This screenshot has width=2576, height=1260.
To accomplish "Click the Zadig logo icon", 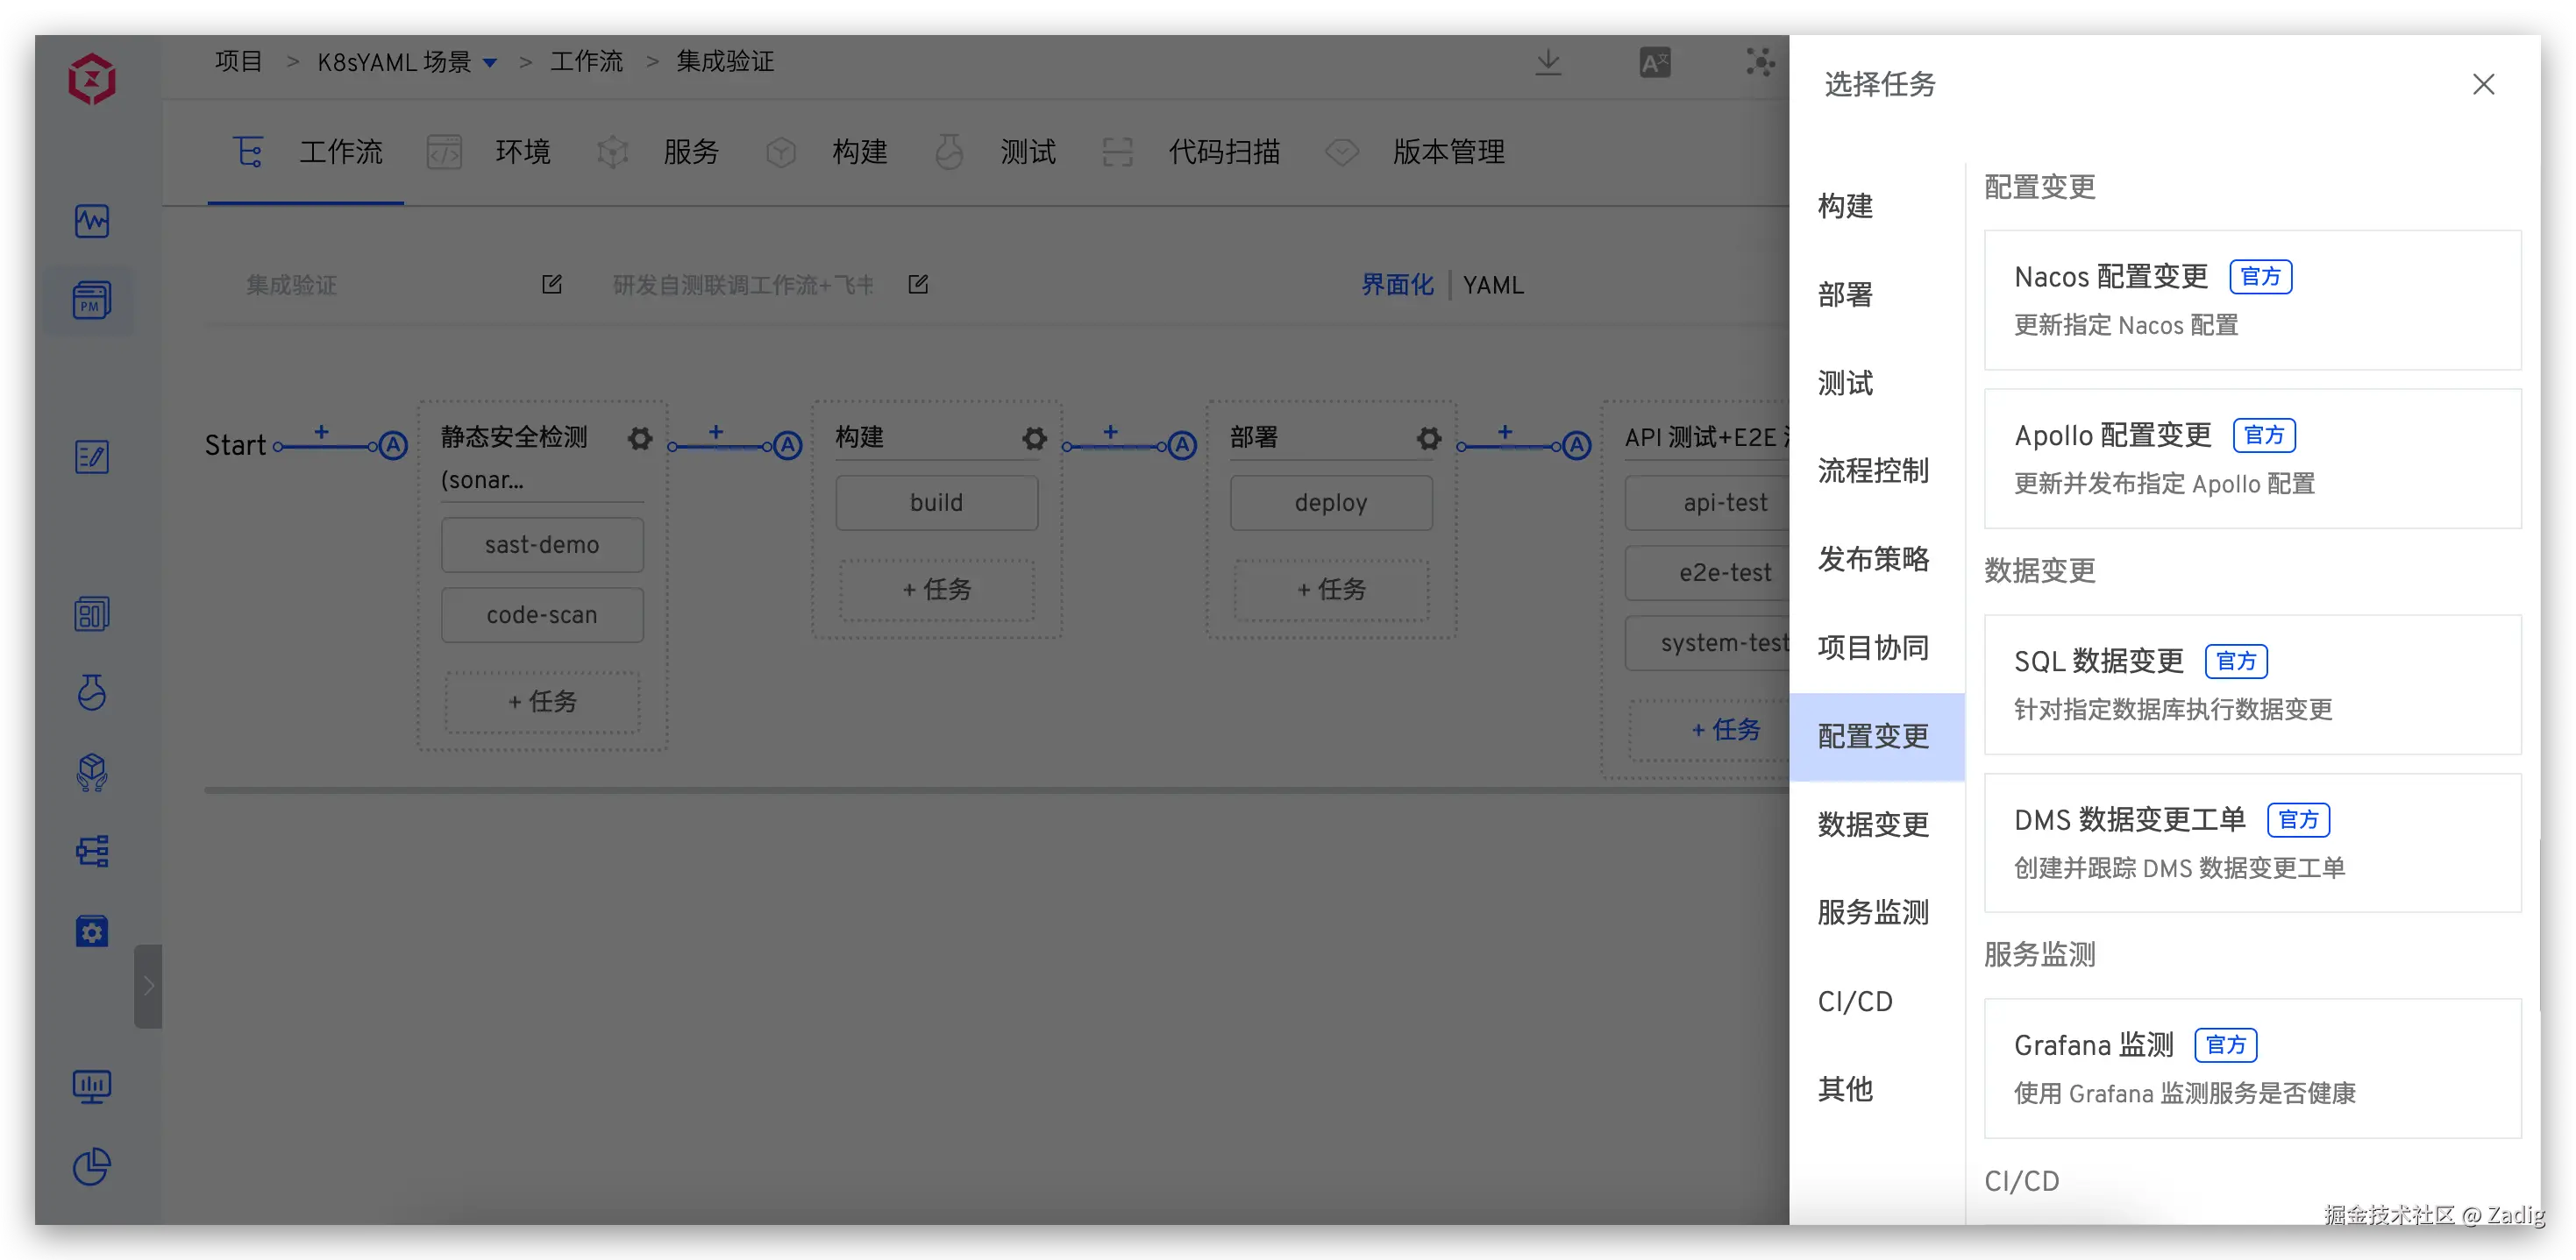I will pyautogui.click(x=91, y=79).
